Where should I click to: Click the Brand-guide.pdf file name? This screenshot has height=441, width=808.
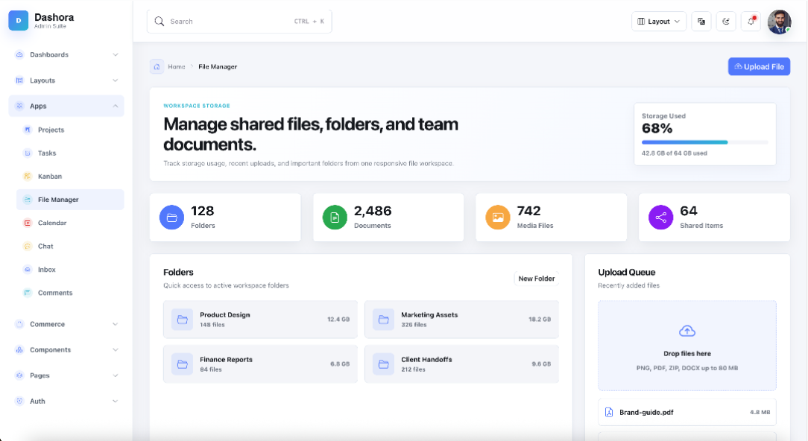(x=646, y=412)
